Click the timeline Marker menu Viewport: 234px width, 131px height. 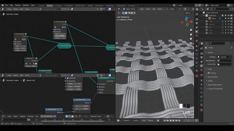coord(150,120)
